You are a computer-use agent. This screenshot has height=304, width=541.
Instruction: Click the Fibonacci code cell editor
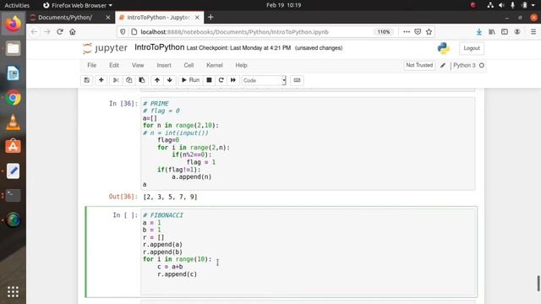(309, 252)
